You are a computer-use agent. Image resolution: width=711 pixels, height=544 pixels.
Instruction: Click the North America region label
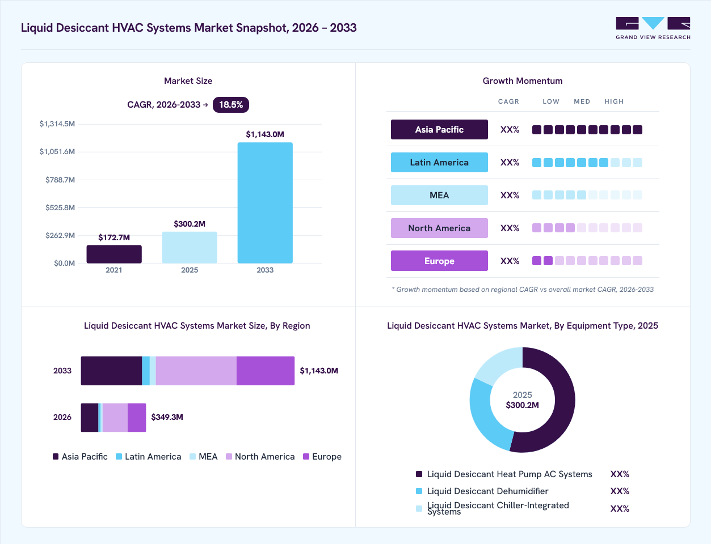pyautogui.click(x=439, y=228)
